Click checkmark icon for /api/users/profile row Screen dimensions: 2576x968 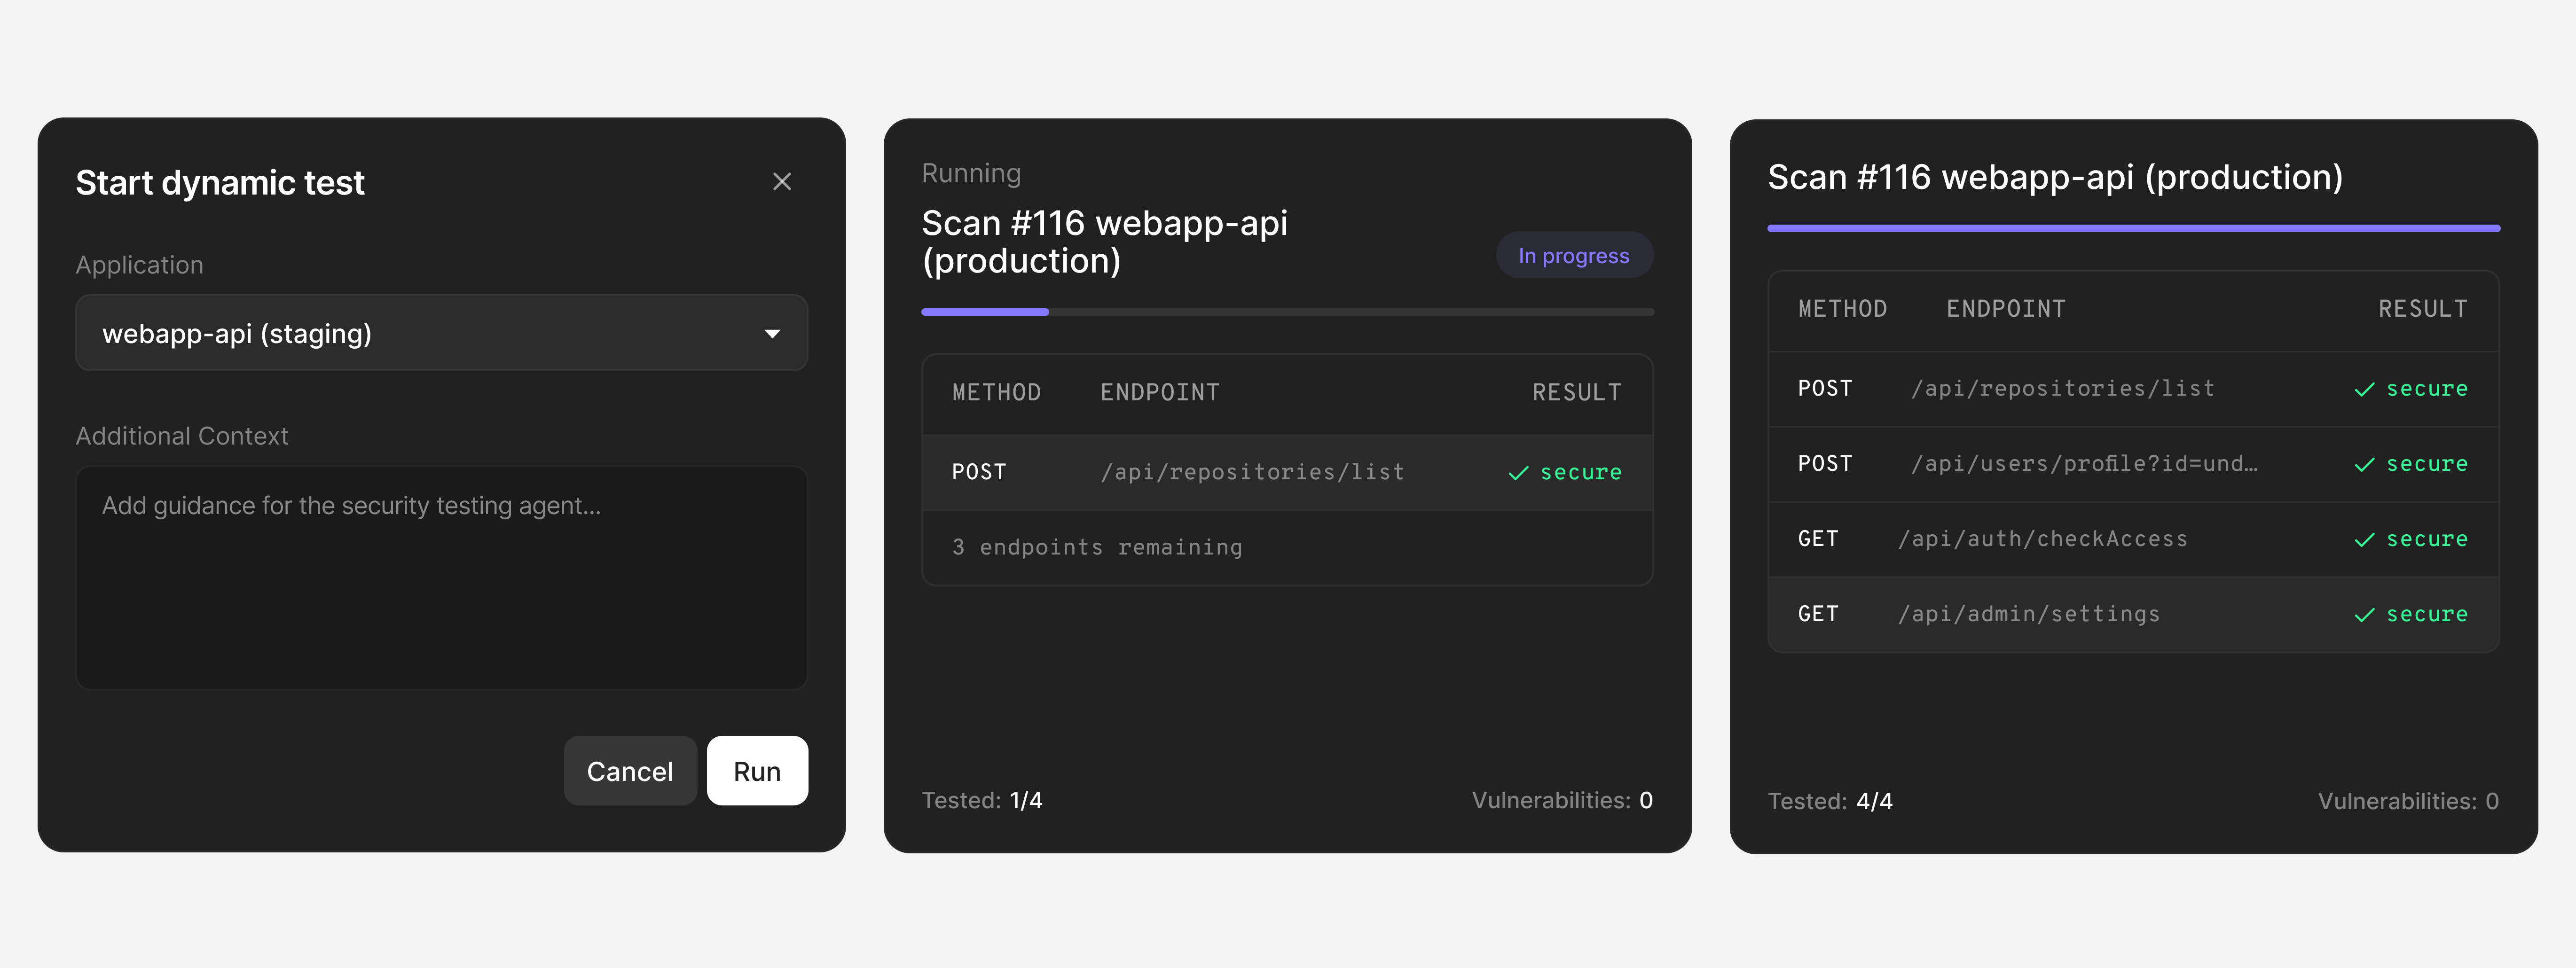tap(2364, 465)
